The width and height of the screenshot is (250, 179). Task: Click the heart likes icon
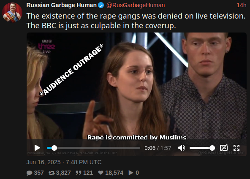(101, 173)
